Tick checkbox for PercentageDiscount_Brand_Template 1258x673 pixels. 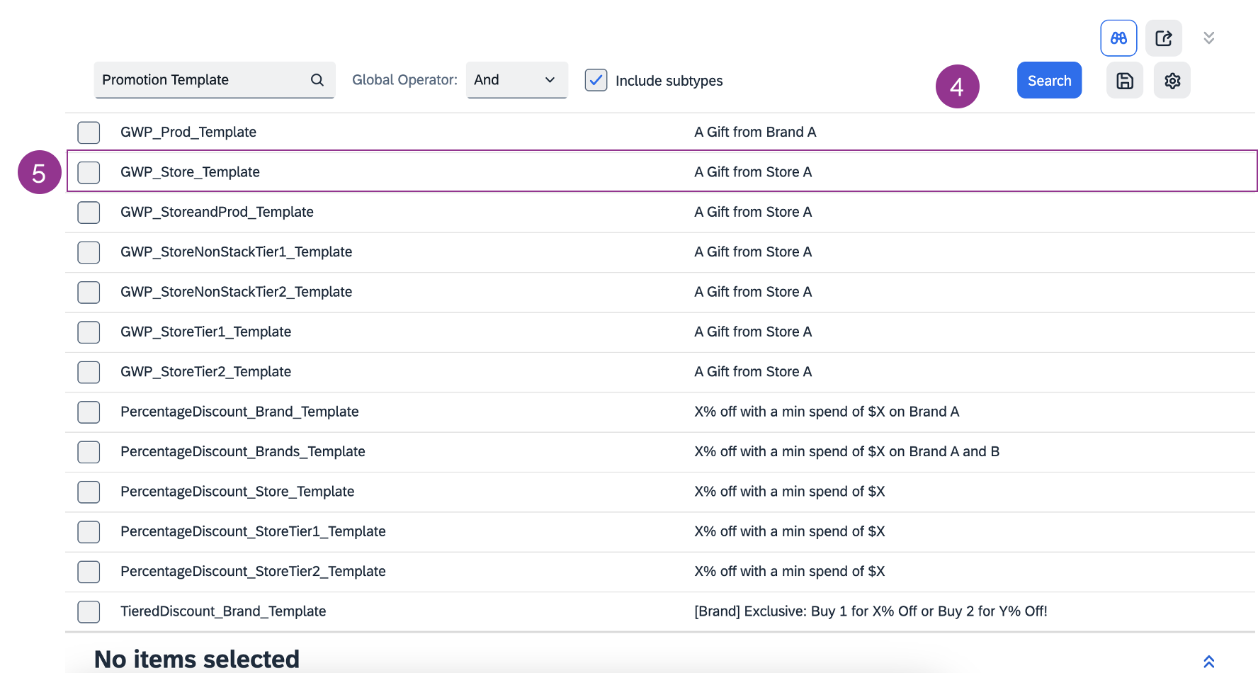89,412
